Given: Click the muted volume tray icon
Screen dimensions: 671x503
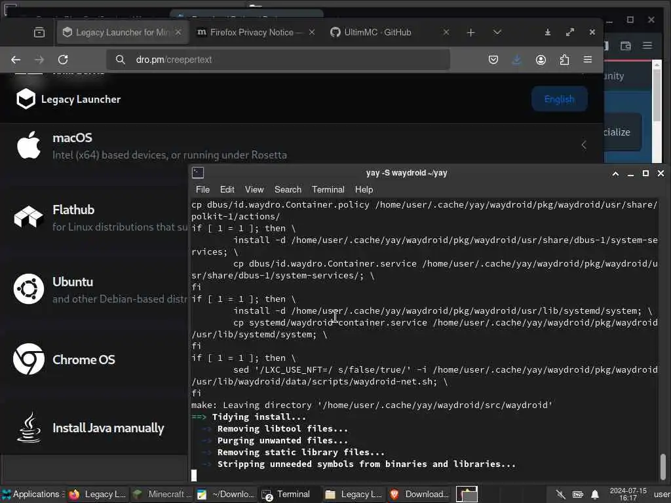Looking at the screenshot, I should pos(560,495).
